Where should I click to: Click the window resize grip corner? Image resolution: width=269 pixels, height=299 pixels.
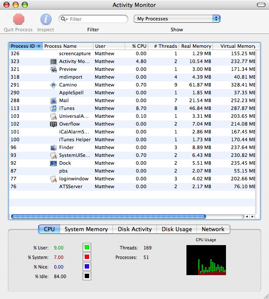click(x=266, y=296)
